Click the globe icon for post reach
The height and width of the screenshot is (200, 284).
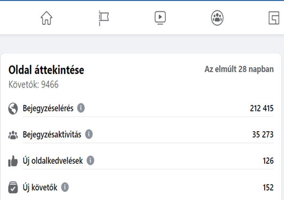coord(13,109)
